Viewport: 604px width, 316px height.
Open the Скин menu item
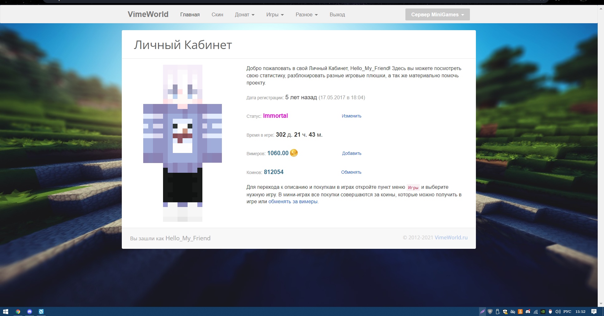point(217,14)
